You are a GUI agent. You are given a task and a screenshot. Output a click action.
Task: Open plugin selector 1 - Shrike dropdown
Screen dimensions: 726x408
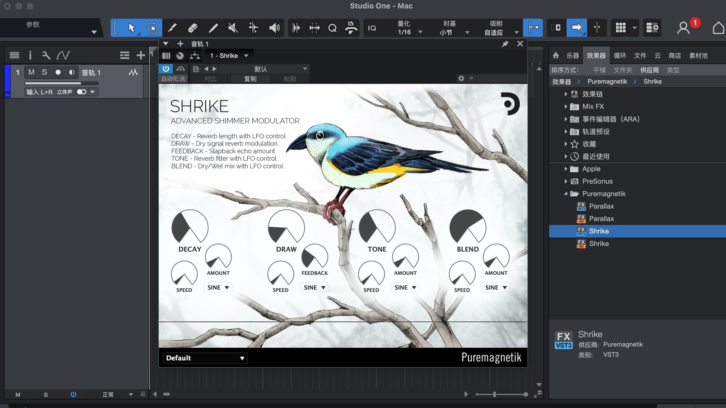[x=229, y=56]
